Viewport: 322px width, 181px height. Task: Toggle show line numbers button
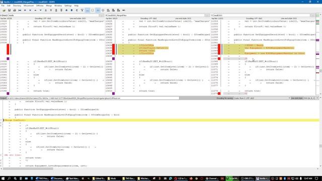coord(98,10)
